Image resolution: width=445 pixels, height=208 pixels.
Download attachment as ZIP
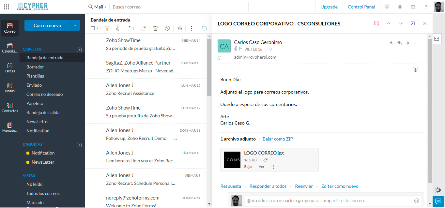278,139
